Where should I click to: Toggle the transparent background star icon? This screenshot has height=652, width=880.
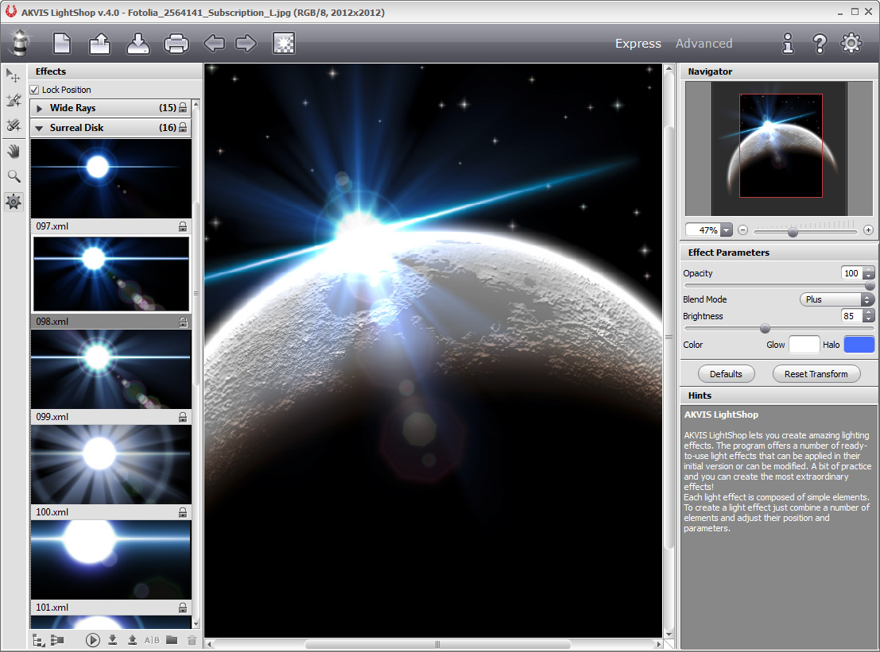(x=284, y=43)
